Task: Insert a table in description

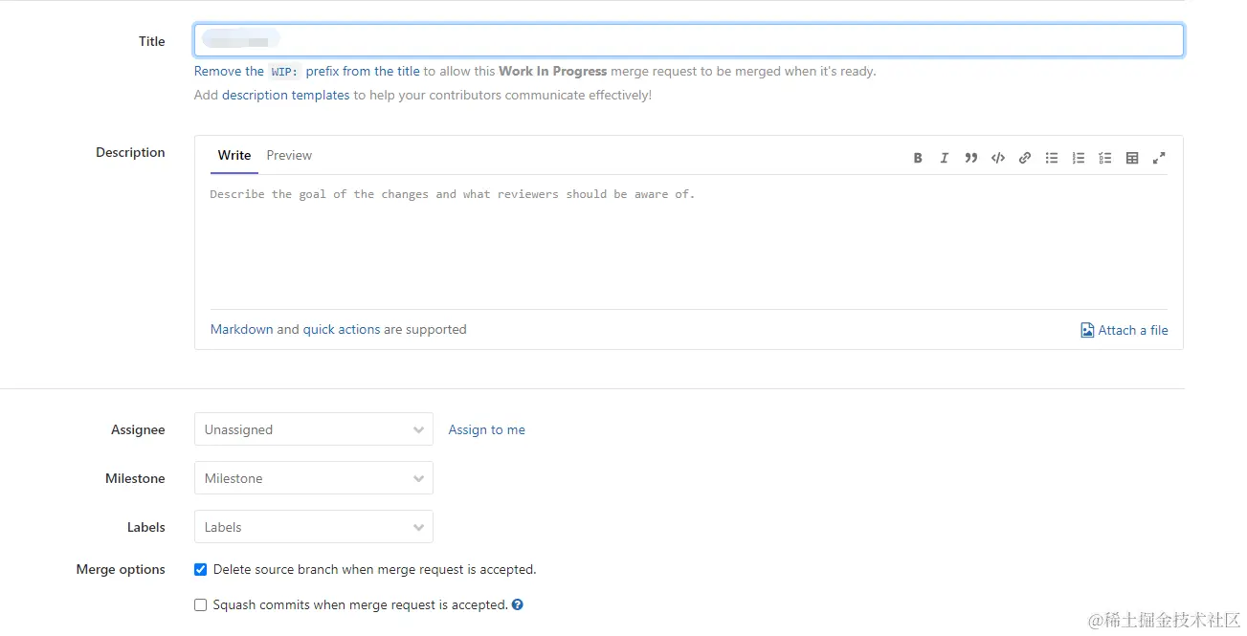Action: click(x=1131, y=158)
